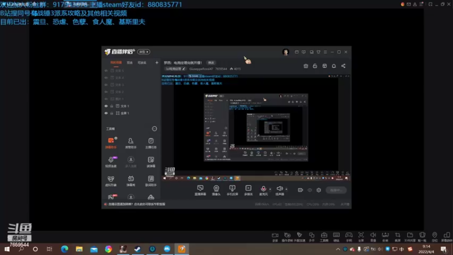Screen dimensions: 453x255
Task: Click the gift box icon in header
Action: pyautogui.click(x=306, y=66)
